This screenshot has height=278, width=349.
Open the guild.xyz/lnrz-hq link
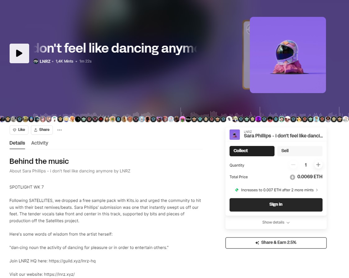pyautogui.click(x=72, y=261)
